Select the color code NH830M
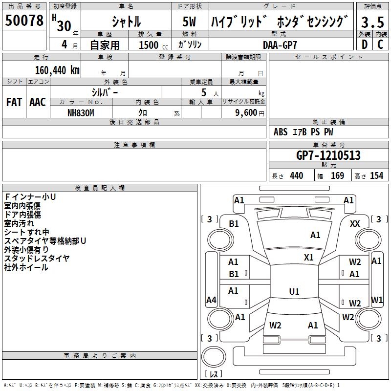391x391 pixels. 81,112
